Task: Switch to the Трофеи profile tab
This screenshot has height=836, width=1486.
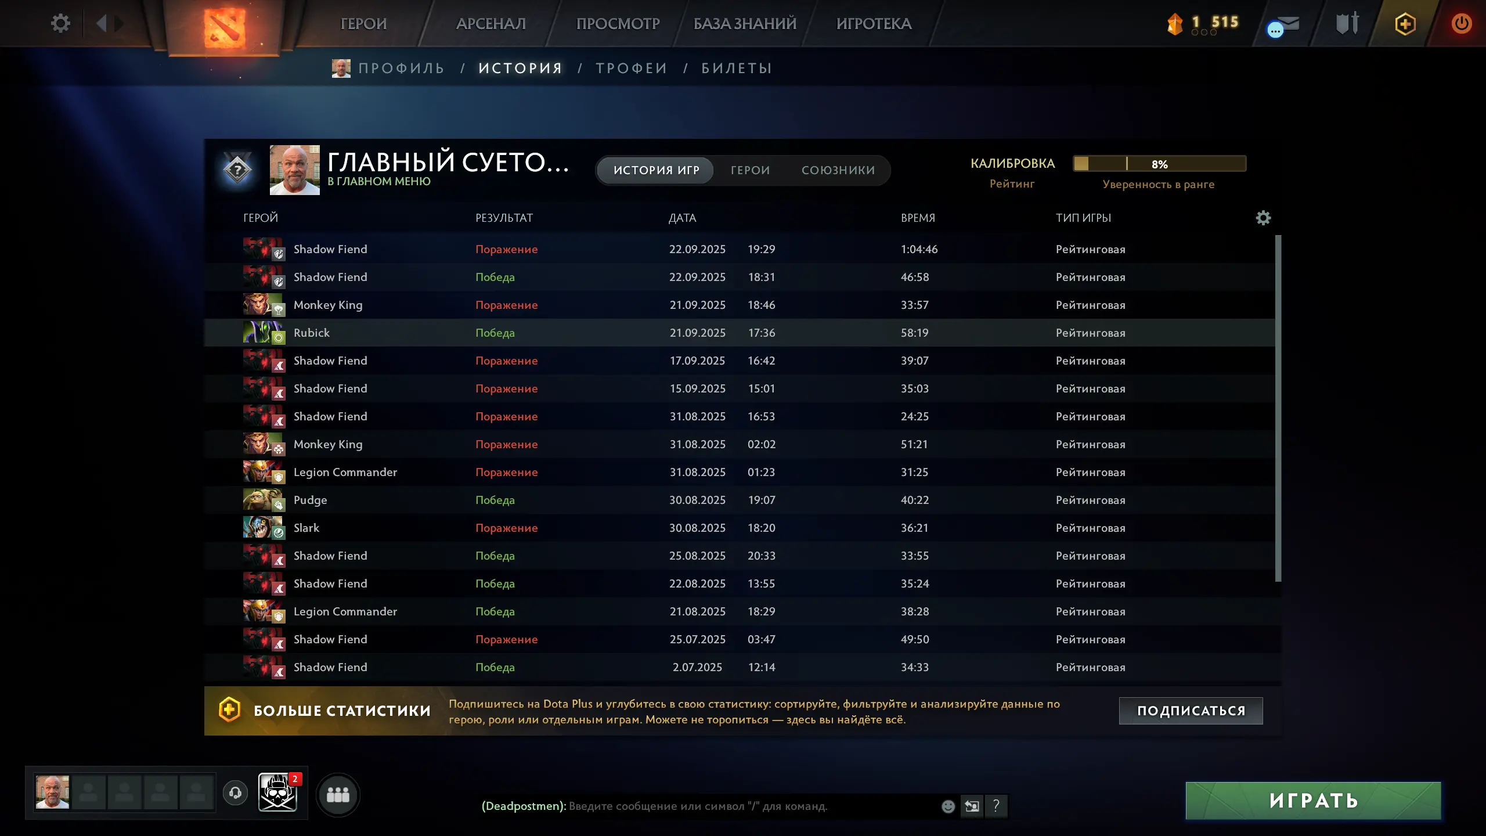Action: coord(632,68)
